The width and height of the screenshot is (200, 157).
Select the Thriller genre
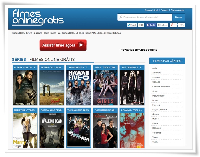[x=155, y=142]
